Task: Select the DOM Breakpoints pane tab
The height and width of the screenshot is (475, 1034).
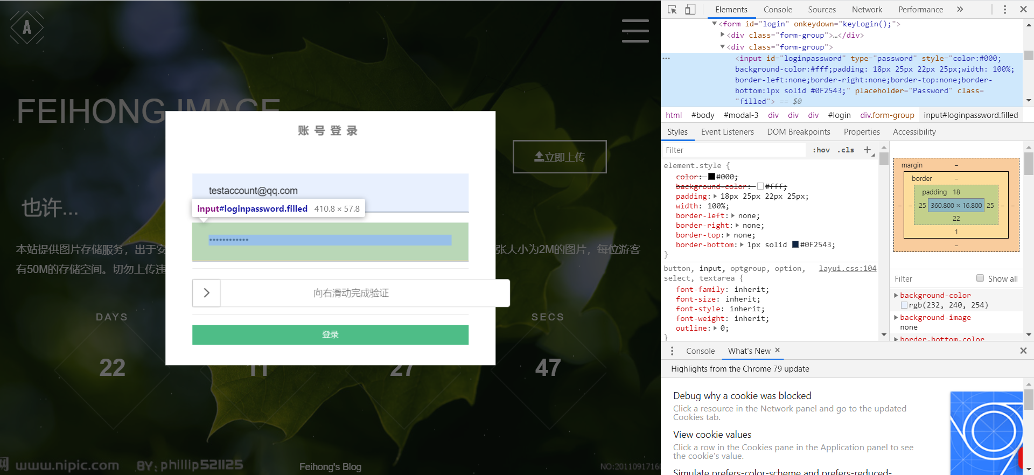Action: click(799, 132)
